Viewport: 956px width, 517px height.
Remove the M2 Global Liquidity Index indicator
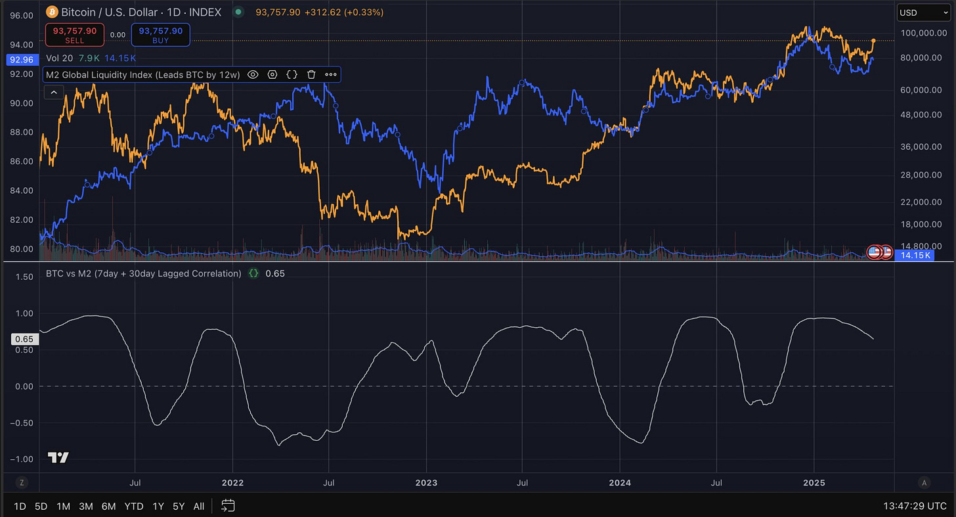click(x=312, y=75)
